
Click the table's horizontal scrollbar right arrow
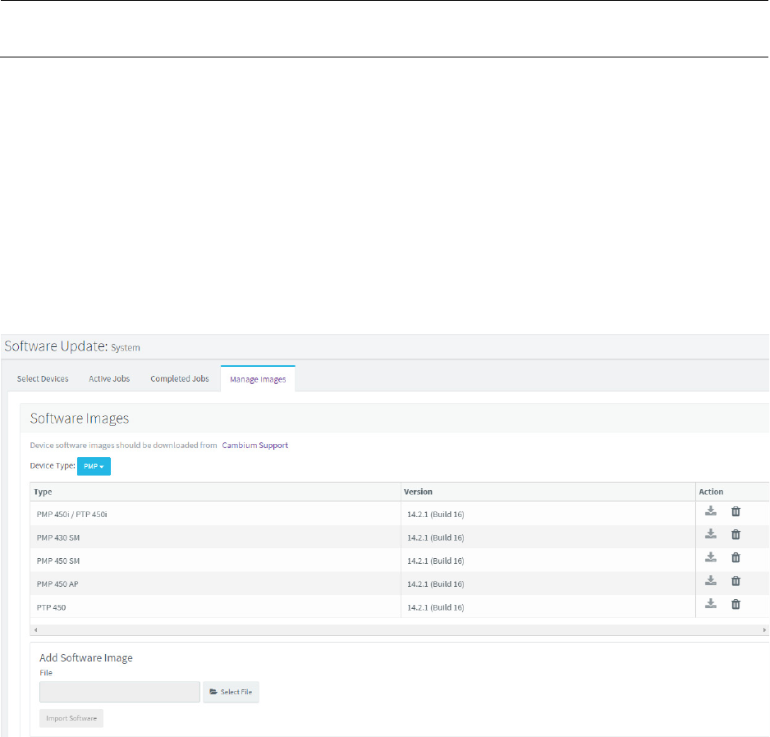[x=764, y=630]
